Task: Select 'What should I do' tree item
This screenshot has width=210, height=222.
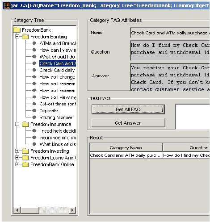Action: (x=57, y=57)
